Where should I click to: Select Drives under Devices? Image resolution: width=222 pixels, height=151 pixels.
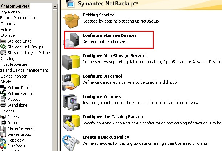coord(14,117)
